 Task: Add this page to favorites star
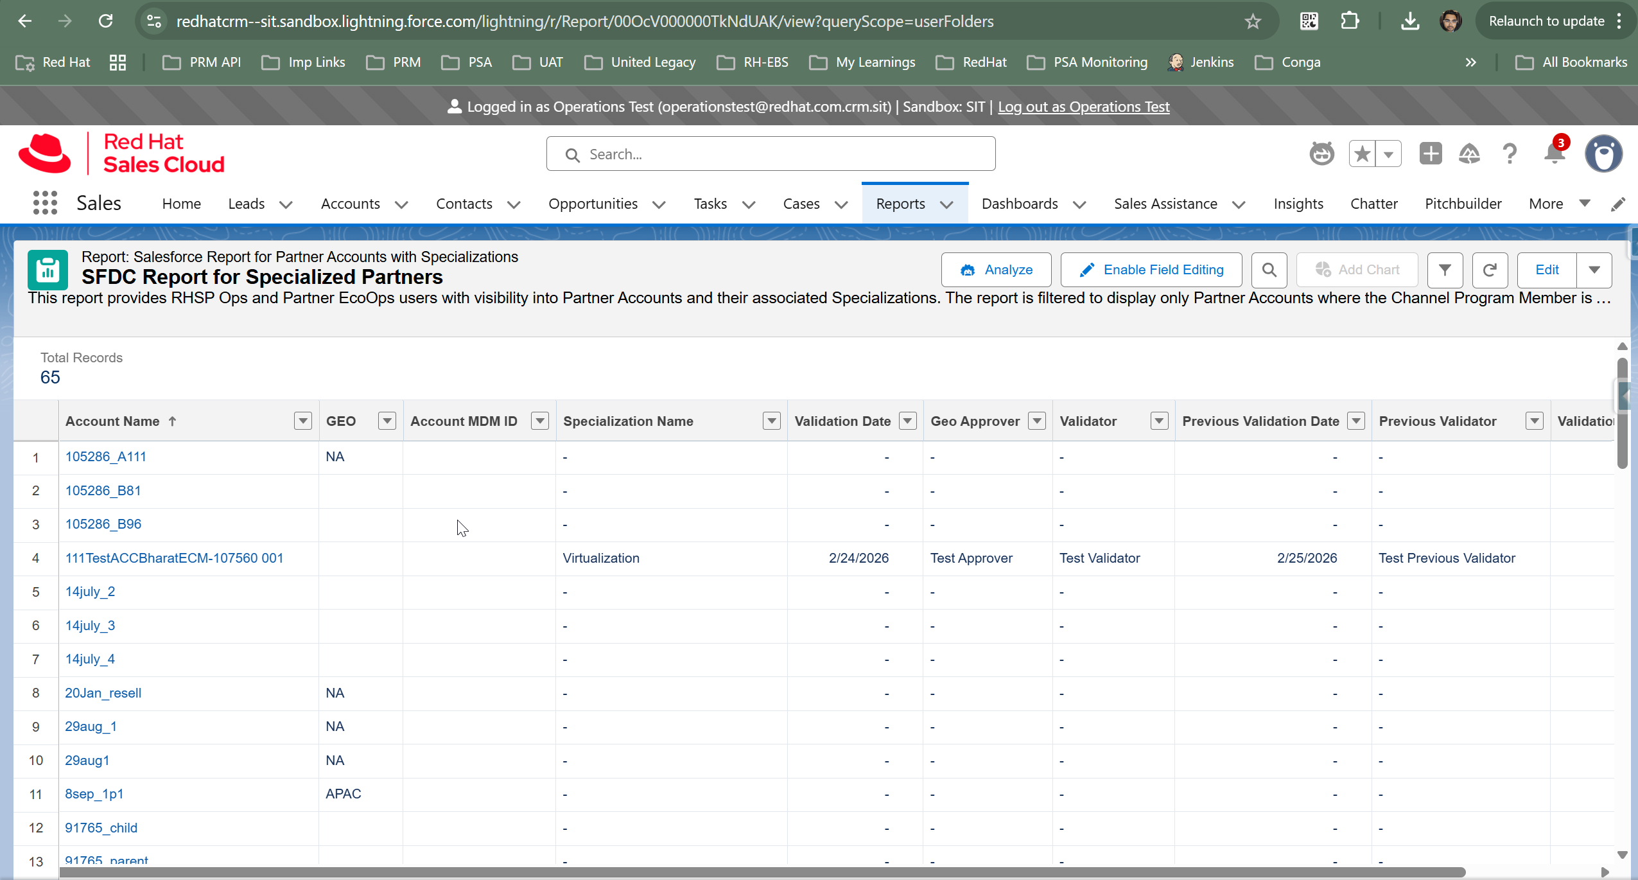click(1362, 154)
